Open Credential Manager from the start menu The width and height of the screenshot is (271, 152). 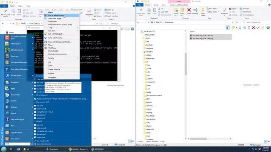(x=19, y=62)
